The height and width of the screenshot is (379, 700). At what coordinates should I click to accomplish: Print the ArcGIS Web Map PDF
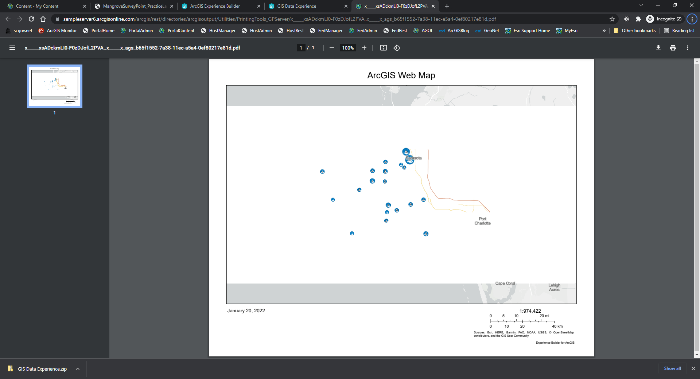[673, 48]
